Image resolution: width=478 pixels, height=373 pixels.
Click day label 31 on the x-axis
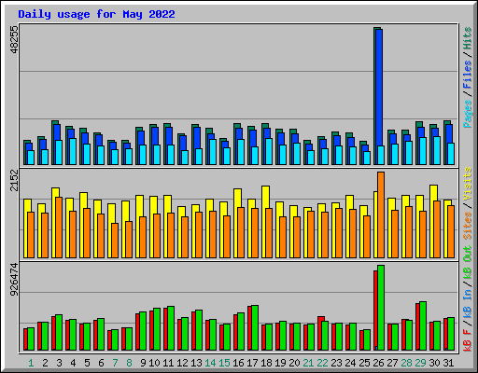point(448,363)
